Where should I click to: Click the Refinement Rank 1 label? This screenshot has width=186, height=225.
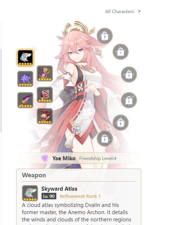[80, 196]
